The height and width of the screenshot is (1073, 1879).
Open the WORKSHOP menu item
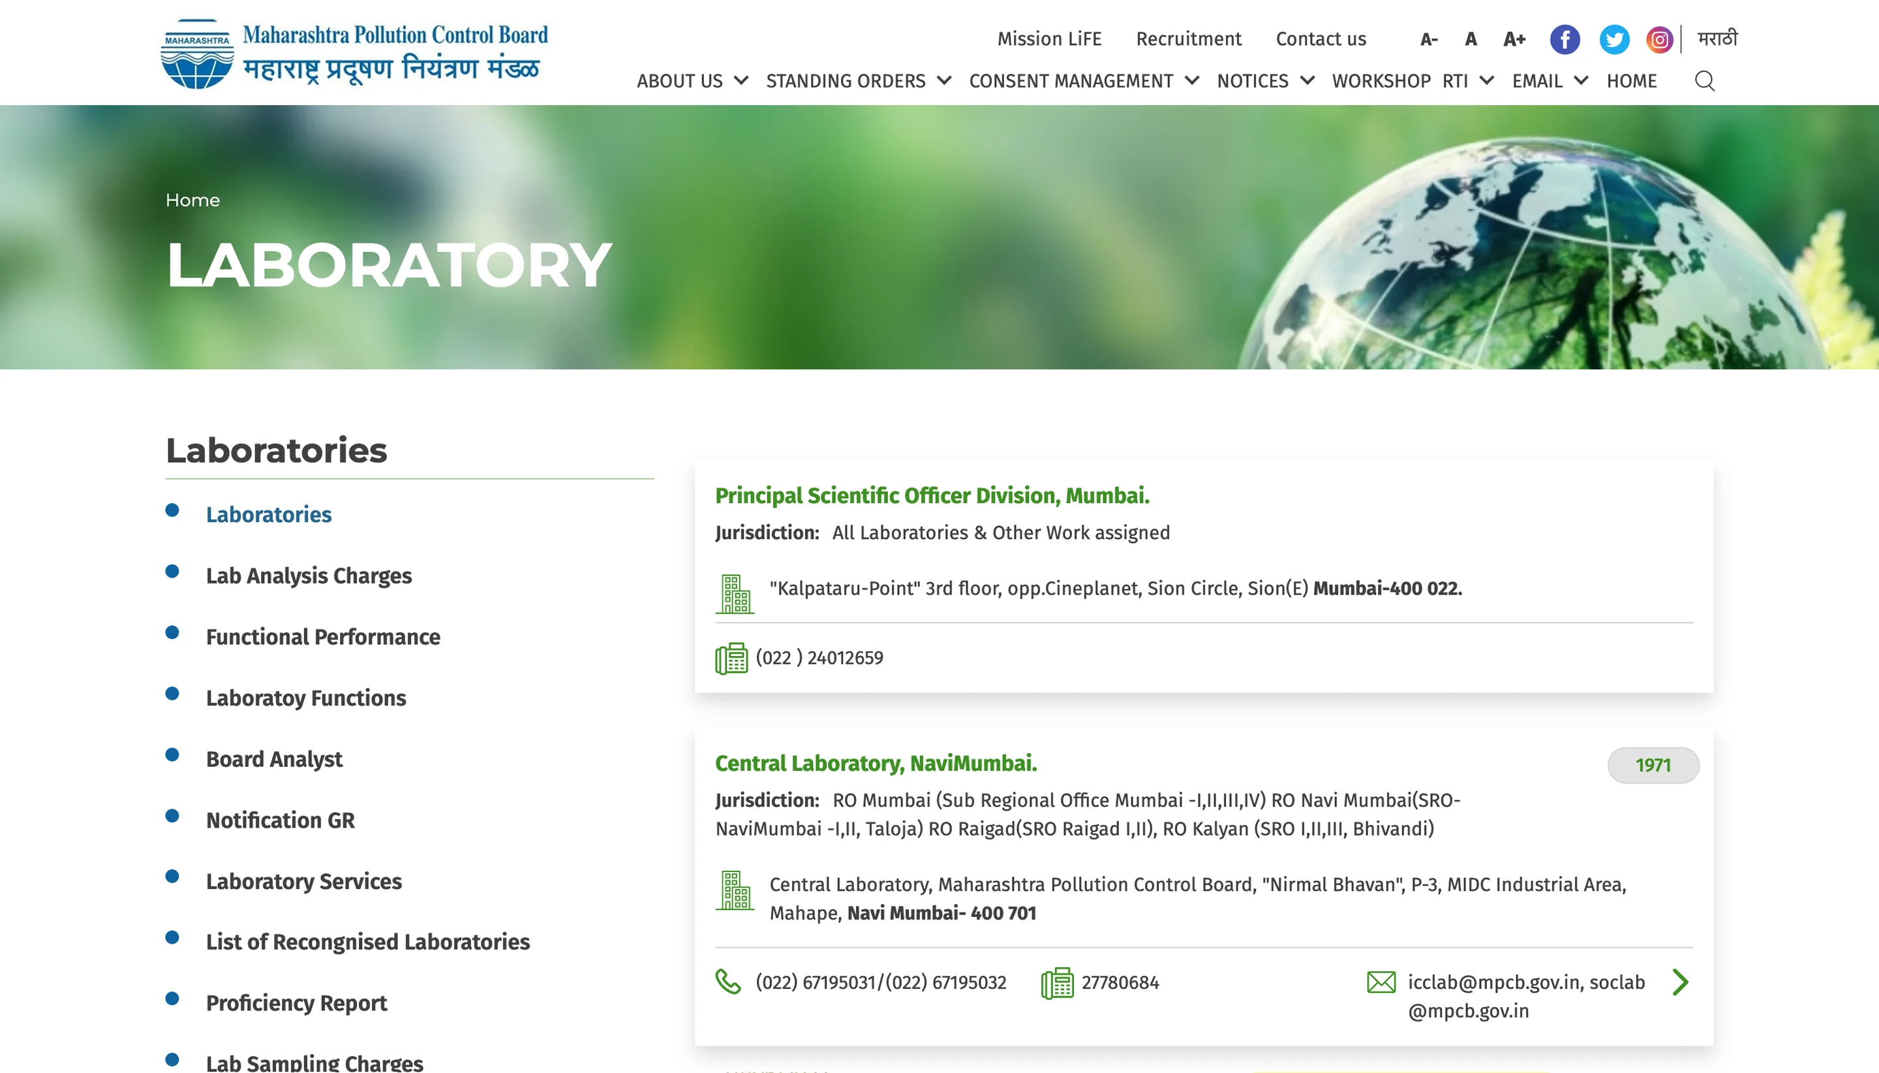pos(1381,81)
